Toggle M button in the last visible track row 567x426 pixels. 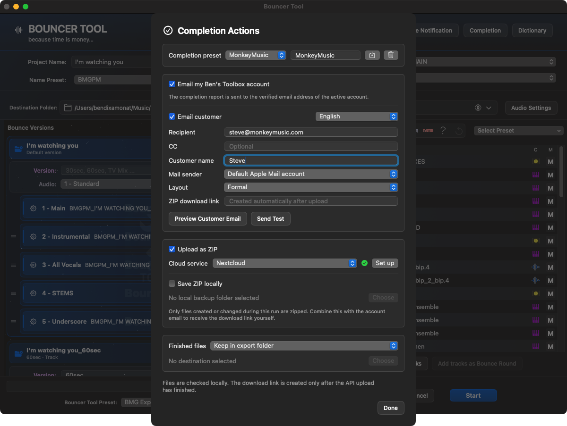(x=550, y=346)
